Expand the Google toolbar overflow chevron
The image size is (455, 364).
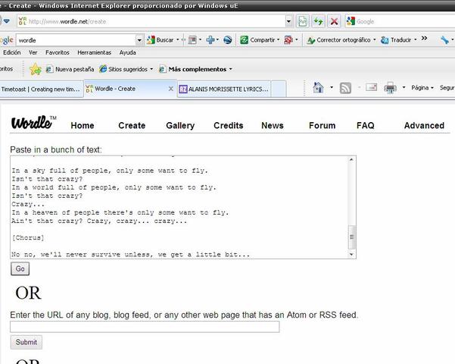(424, 39)
